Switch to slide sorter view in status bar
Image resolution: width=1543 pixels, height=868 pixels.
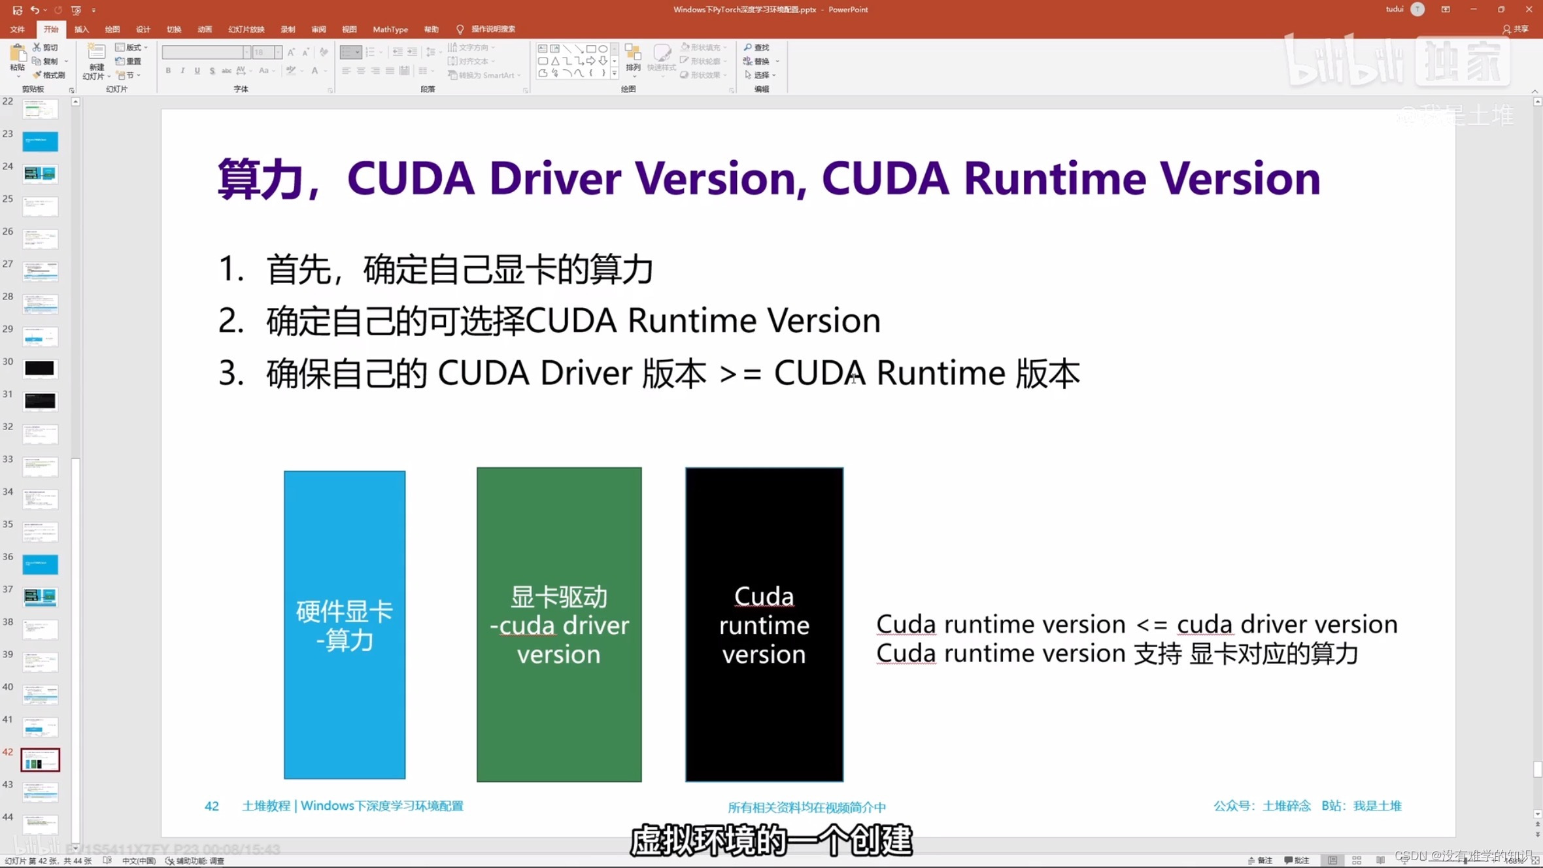pos(1357,861)
